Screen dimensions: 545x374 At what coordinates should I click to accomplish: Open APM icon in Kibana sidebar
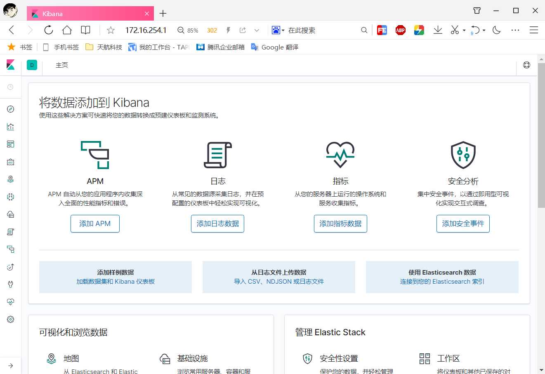tap(11, 249)
